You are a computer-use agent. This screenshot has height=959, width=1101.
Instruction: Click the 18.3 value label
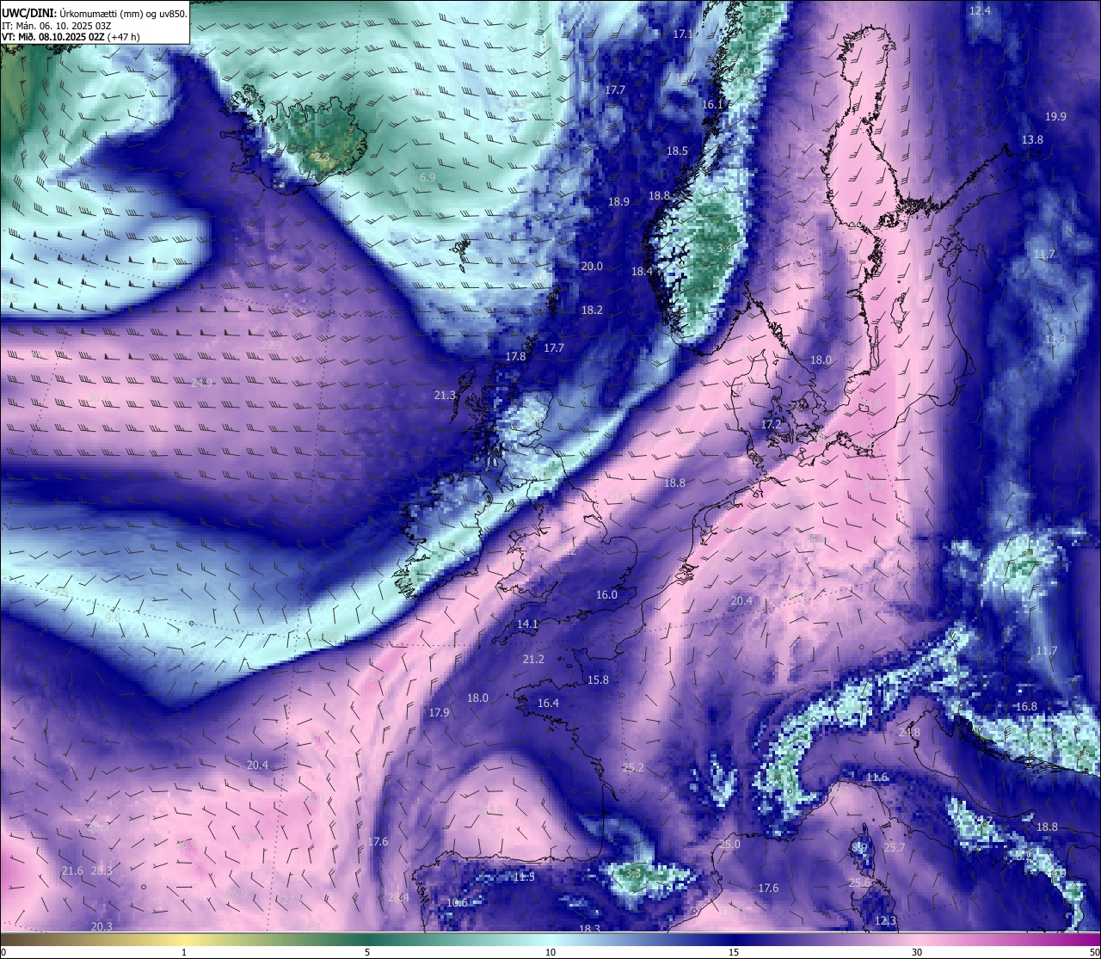click(589, 930)
